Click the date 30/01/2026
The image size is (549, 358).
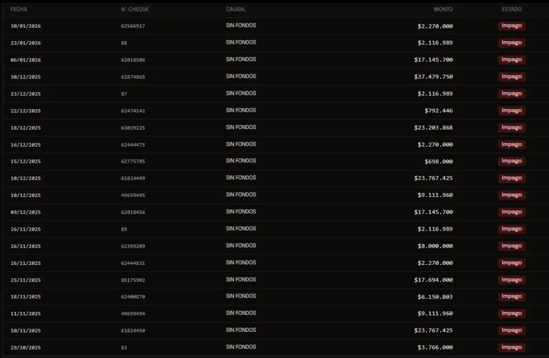click(26, 26)
